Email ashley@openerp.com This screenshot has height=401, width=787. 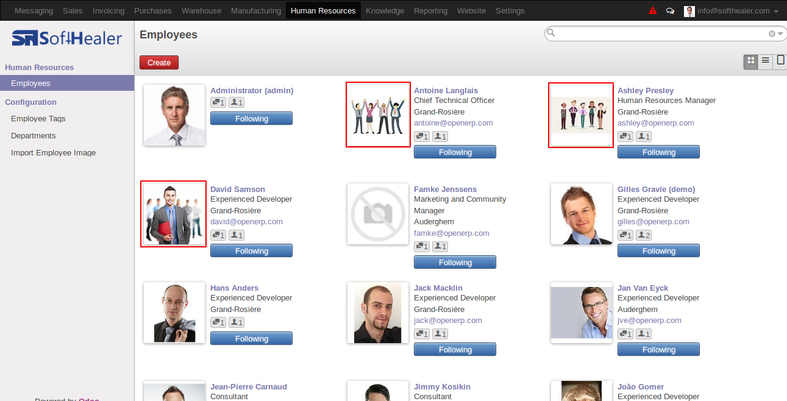pos(656,122)
